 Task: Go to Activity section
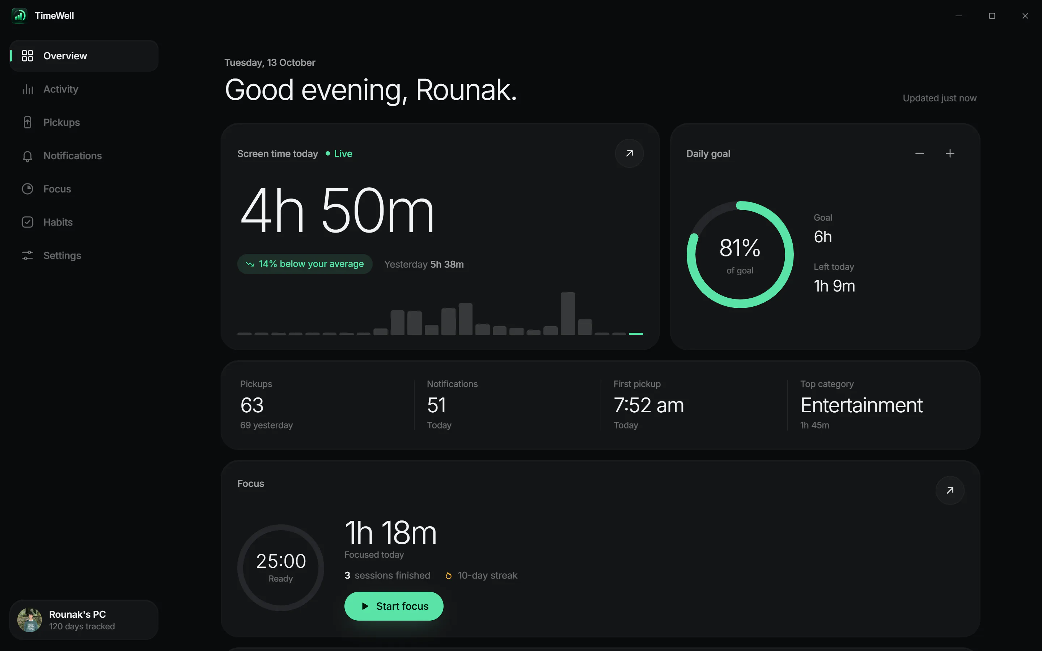click(84, 89)
